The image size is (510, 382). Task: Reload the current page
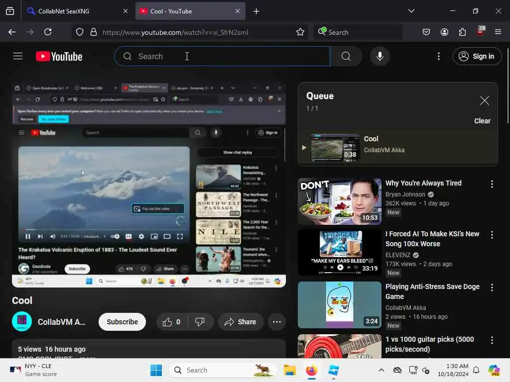pos(48,32)
